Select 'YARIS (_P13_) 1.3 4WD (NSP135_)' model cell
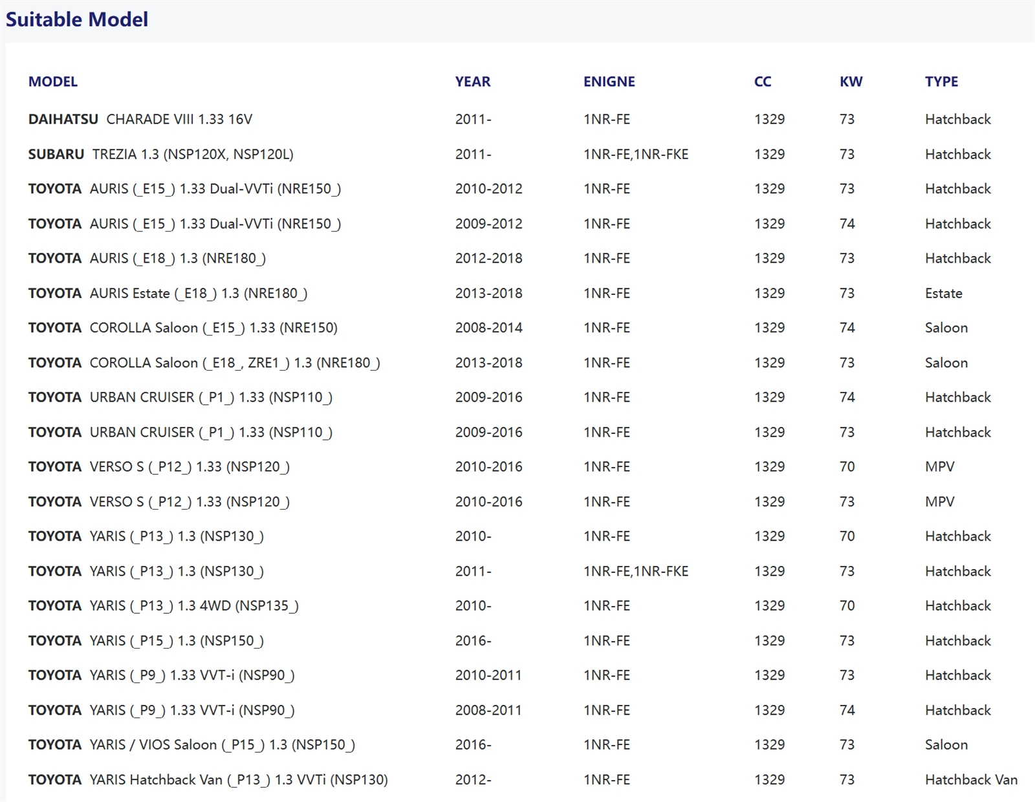Screen dimensions: 1035x802 tap(164, 606)
